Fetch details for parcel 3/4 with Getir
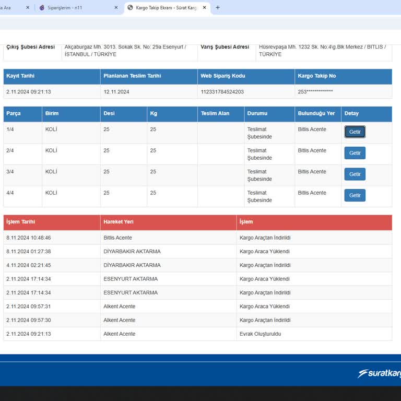Screen dimensions: 401x401 pyautogui.click(x=355, y=174)
